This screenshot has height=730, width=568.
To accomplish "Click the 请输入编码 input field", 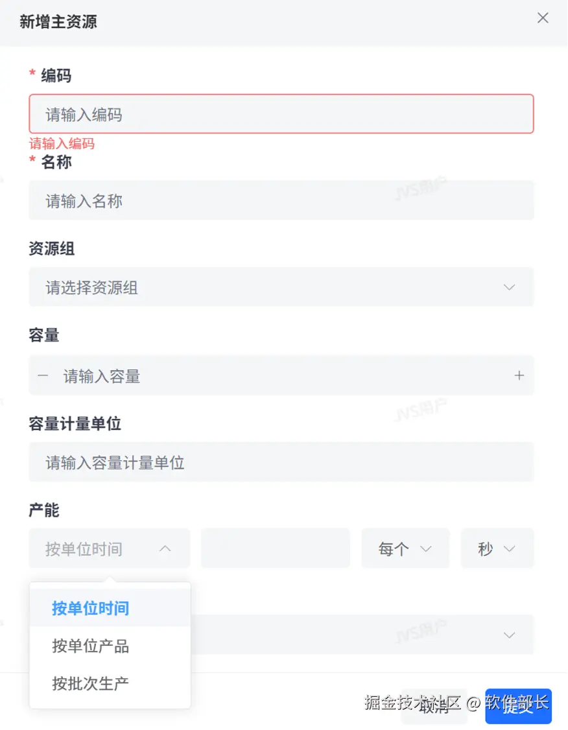I will point(281,115).
